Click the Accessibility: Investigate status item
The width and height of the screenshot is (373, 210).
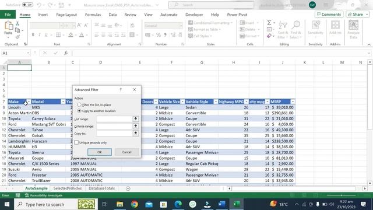click(x=44, y=195)
